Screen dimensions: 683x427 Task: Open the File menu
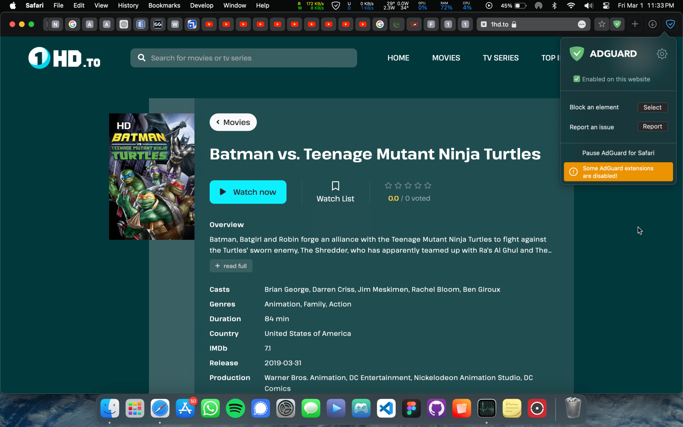pos(58,5)
